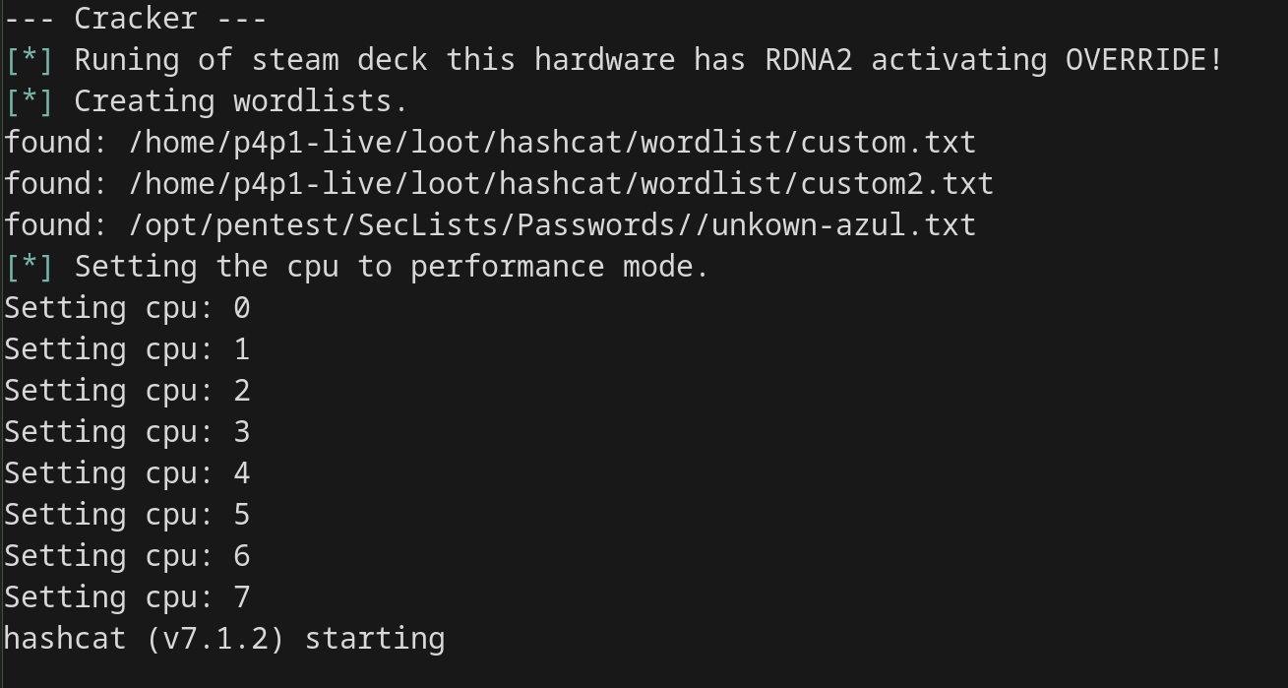This screenshot has height=688, width=1288.
Task: Click 'performance mode.' text
Action: [x=560, y=266]
